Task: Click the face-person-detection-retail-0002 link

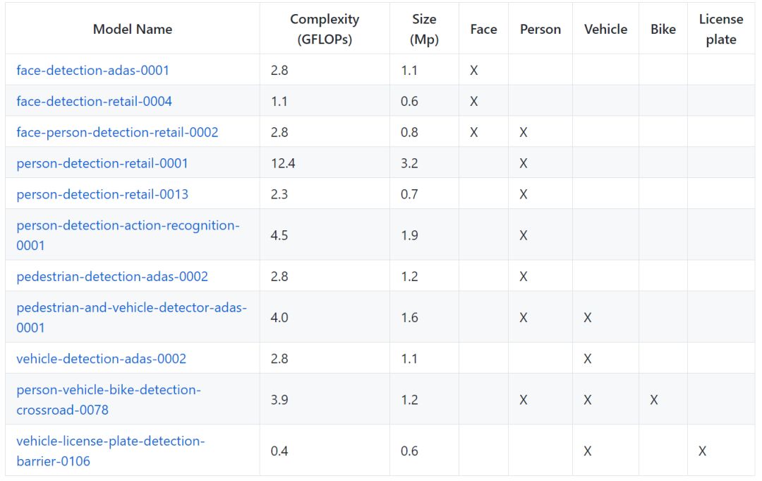Action: click(x=117, y=132)
